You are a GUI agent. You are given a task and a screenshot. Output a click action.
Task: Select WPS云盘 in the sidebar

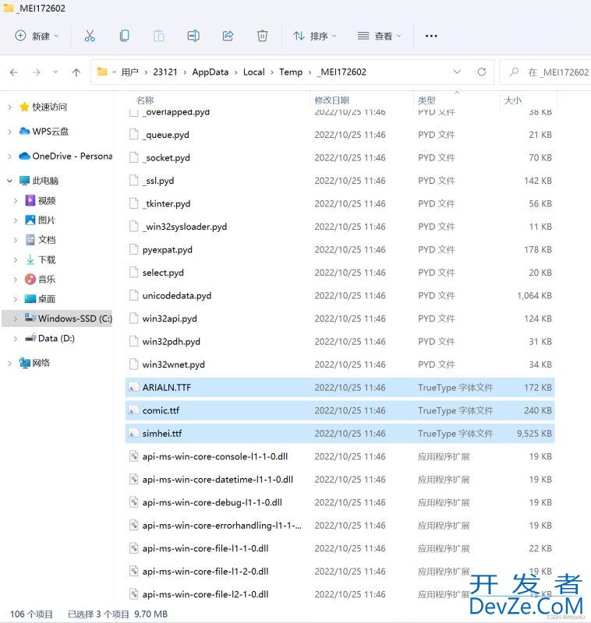tap(51, 132)
